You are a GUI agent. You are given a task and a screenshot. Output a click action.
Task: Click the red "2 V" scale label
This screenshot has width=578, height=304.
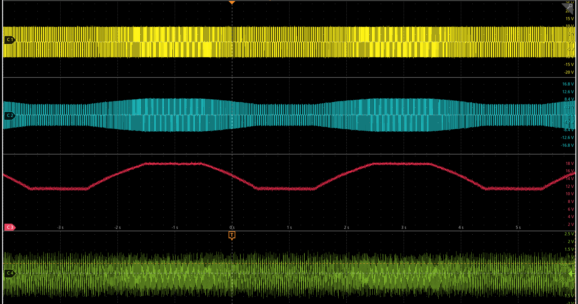(x=571, y=225)
